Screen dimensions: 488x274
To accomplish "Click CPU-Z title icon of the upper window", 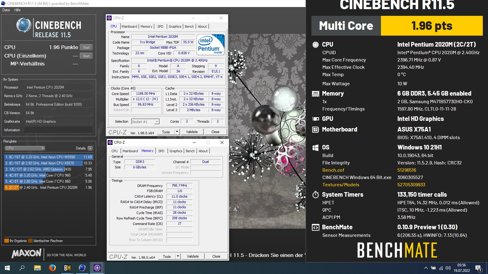I will (x=109, y=18).
